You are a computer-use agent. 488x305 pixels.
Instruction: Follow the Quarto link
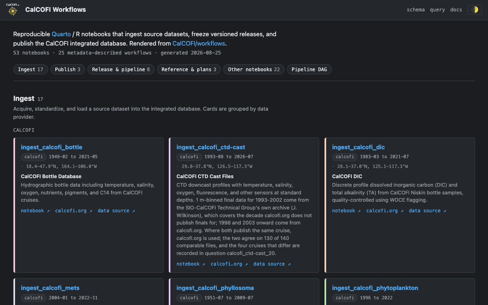(61, 34)
